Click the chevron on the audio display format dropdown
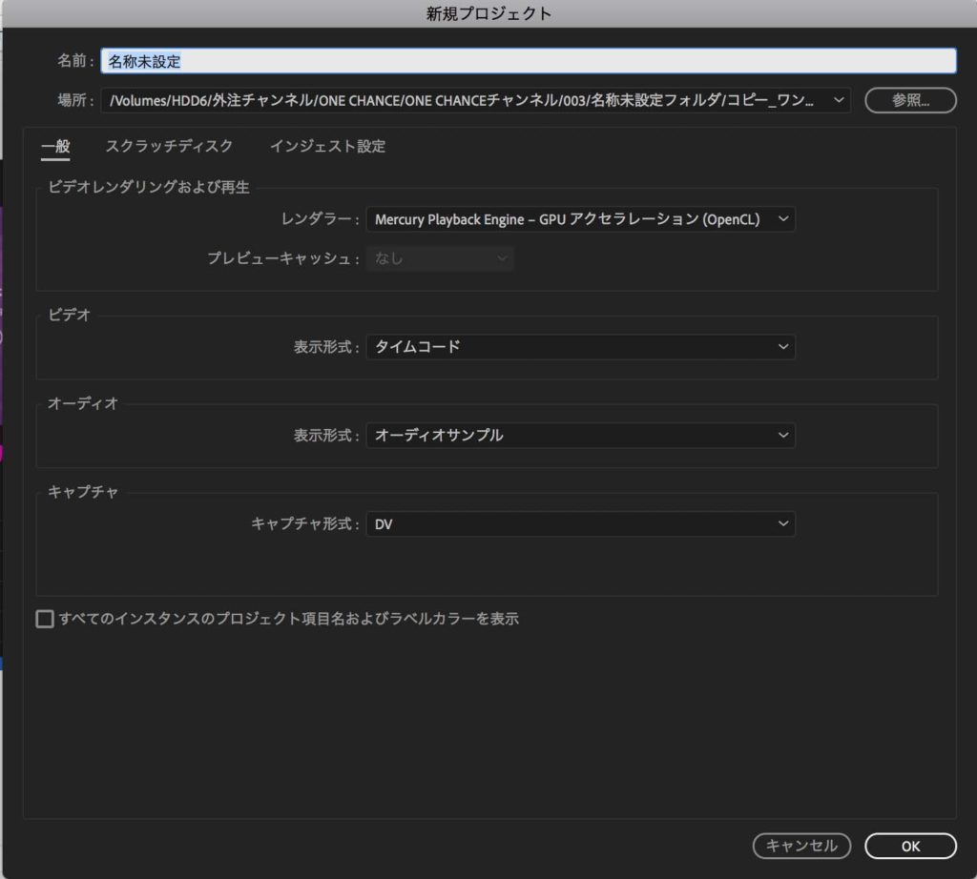Viewport: 977px width, 879px height. (x=782, y=436)
